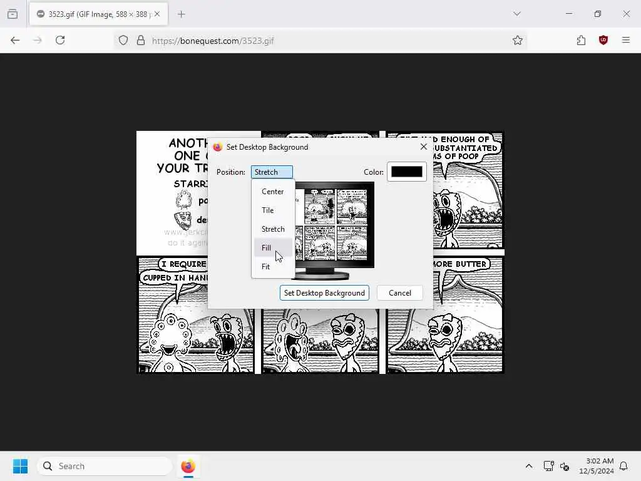Click the site padlock security icon

pos(141,40)
